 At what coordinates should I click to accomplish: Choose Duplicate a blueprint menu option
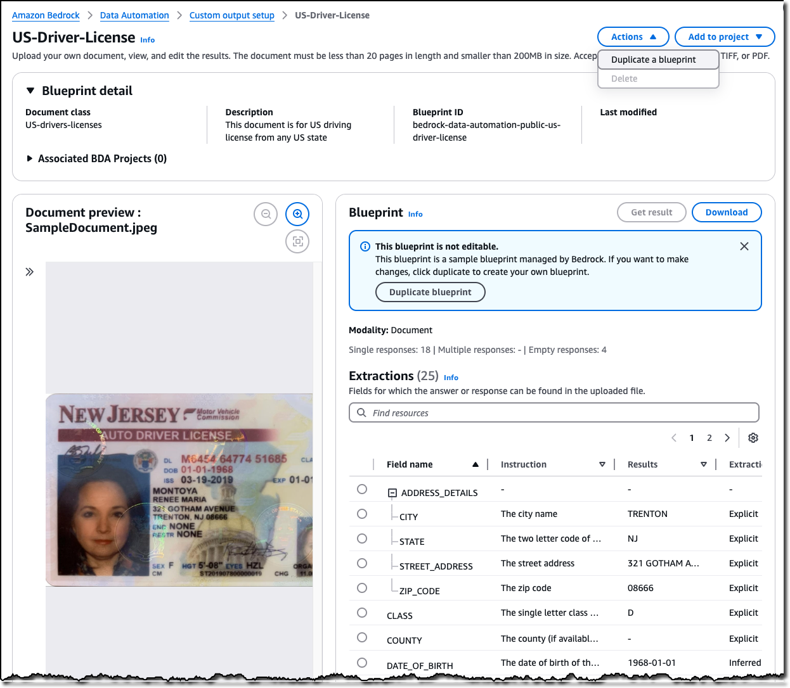(653, 60)
